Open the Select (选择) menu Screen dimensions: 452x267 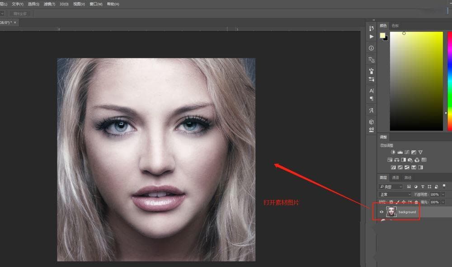coord(33,4)
